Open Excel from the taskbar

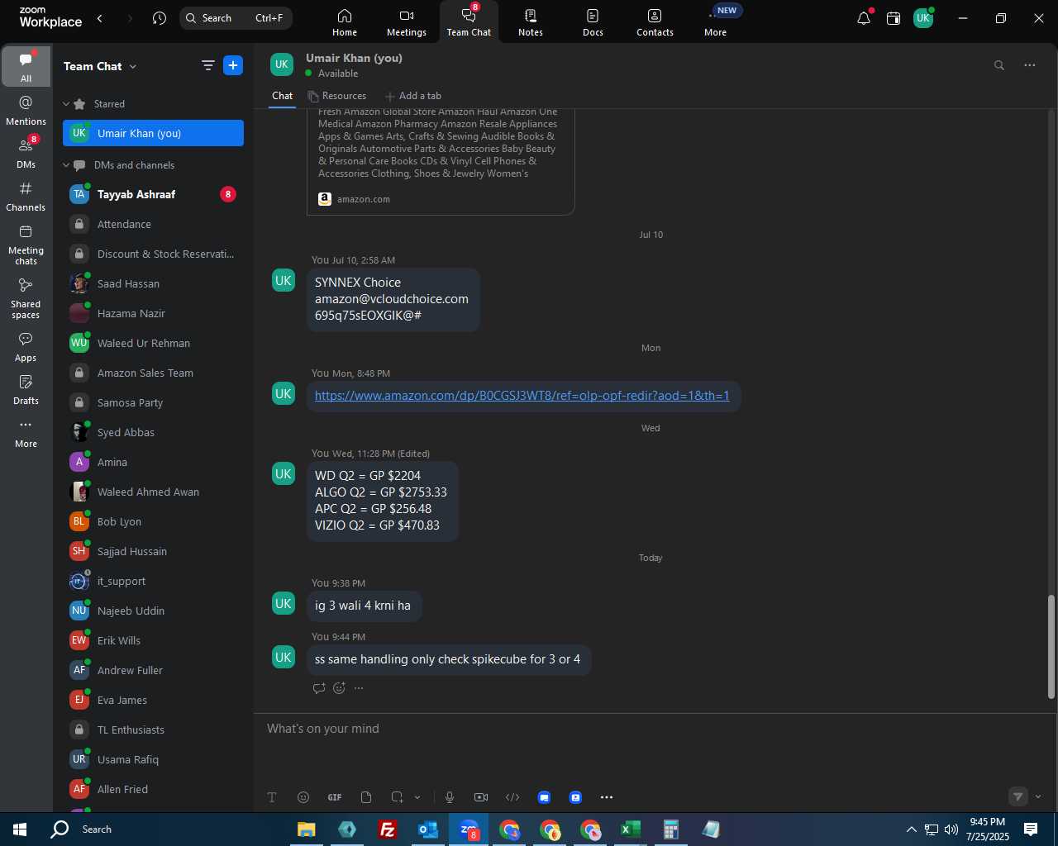(630, 829)
